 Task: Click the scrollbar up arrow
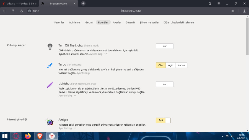247,17
